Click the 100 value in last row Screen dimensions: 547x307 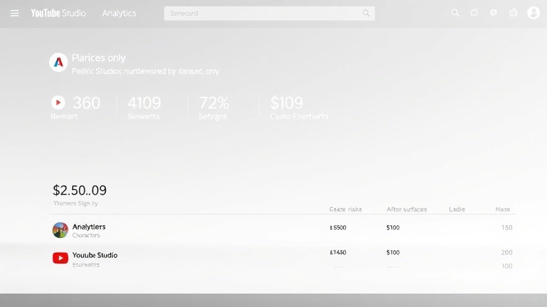click(x=507, y=266)
